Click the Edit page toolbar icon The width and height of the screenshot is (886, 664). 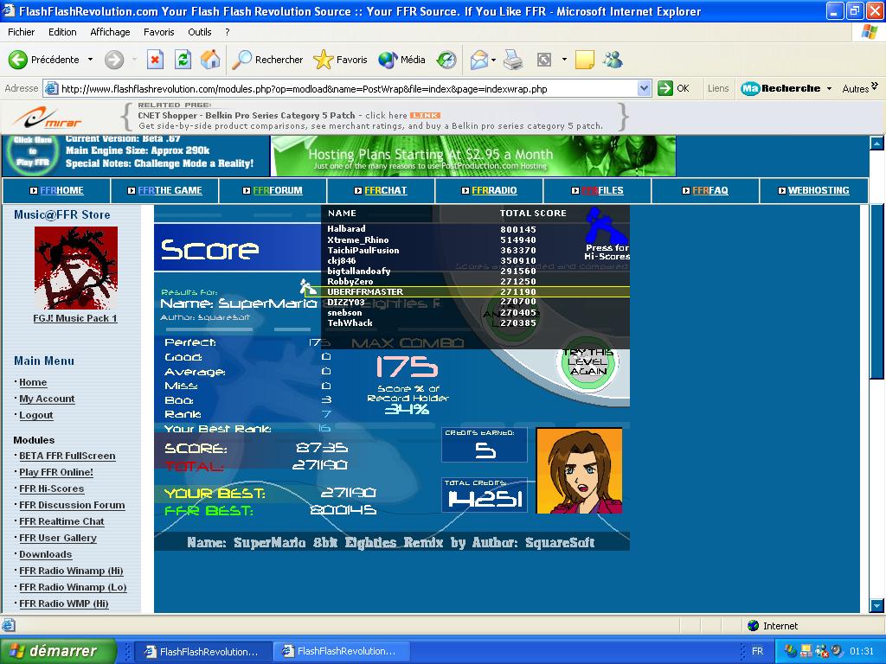(x=543, y=60)
